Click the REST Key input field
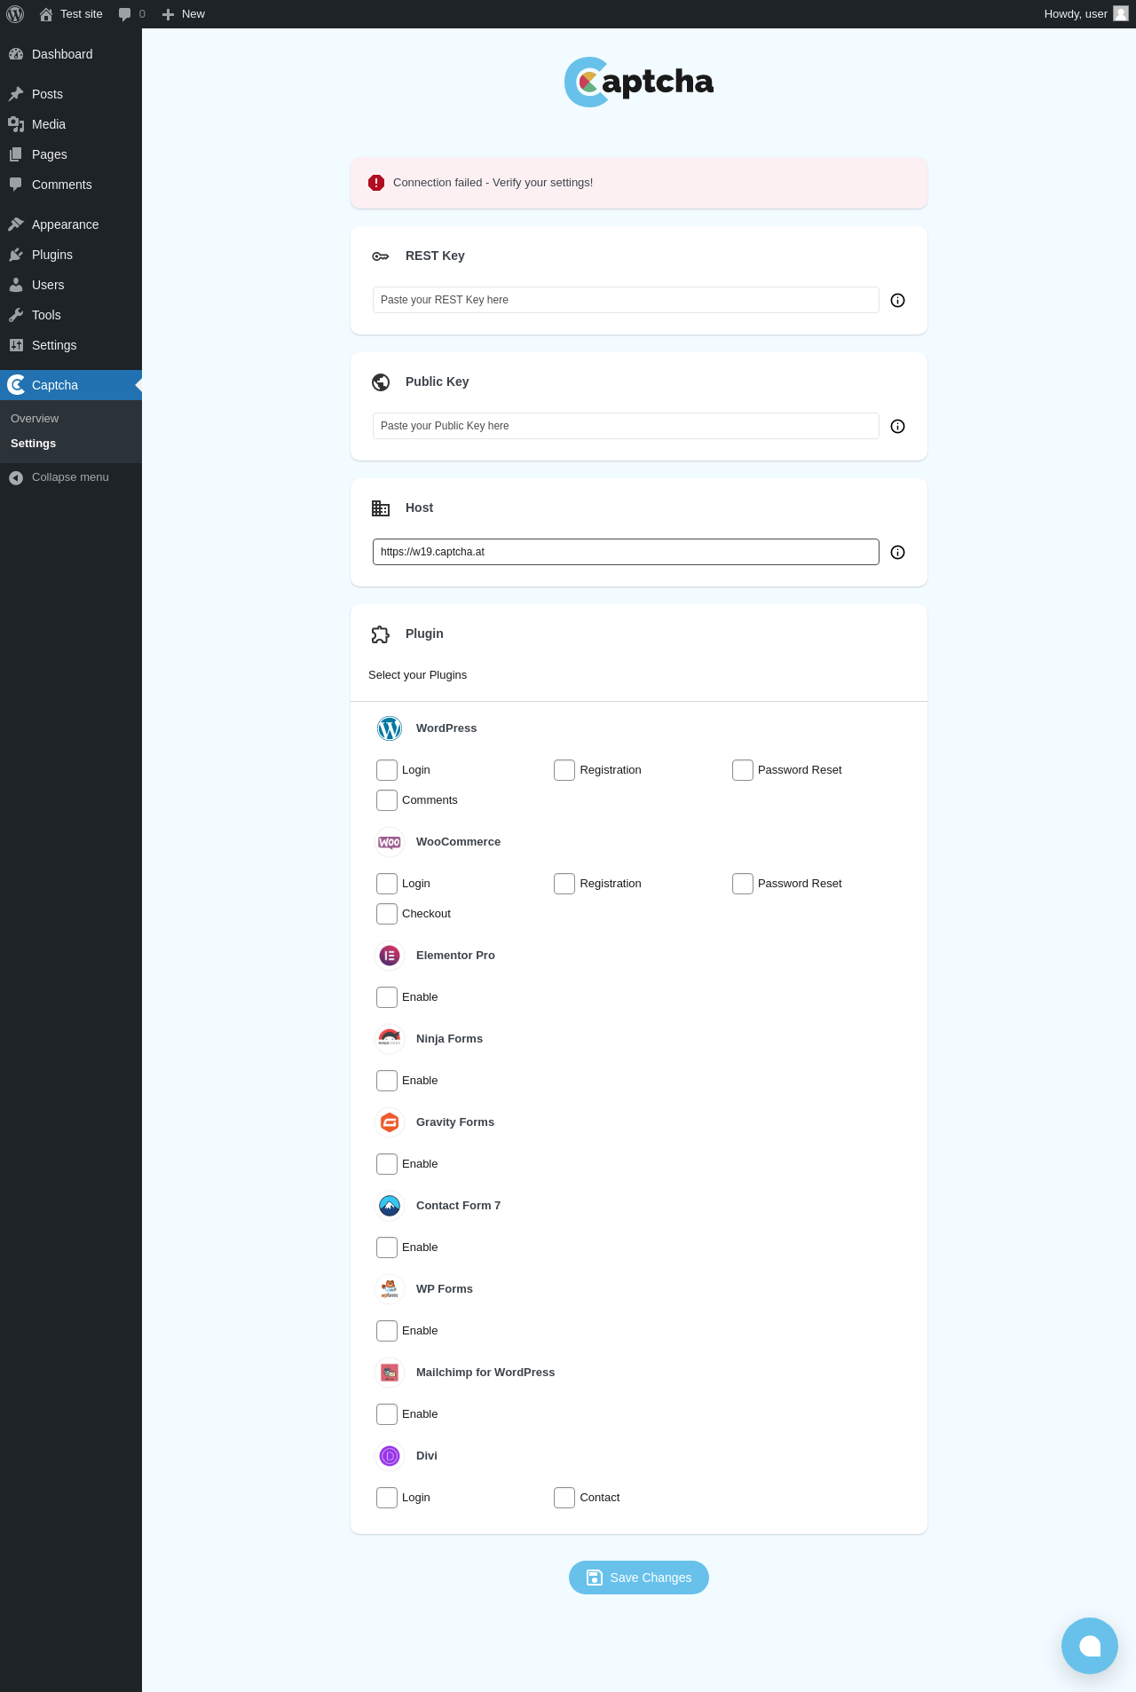This screenshot has height=1692, width=1136. tap(626, 300)
